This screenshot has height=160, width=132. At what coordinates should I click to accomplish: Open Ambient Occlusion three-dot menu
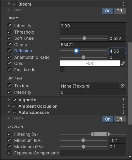pos(123,106)
